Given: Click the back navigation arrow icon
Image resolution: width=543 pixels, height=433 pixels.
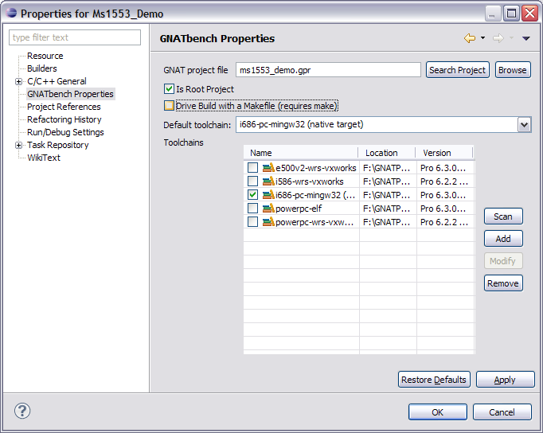Looking at the screenshot, I should point(470,38).
